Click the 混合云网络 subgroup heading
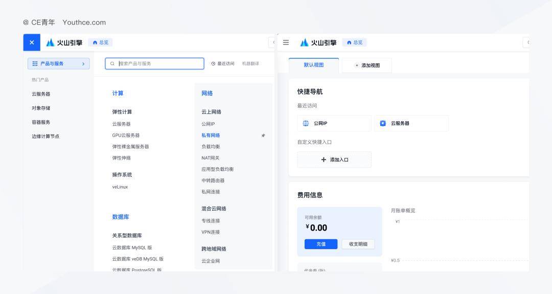 (x=214, y=209)
